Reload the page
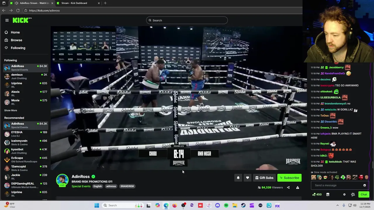Image resolution: width=374 pixels, height=210 pixels. click(18, 10)
